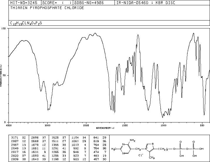Select the 463 peak value
The image size is (210, 162).
click(x=96, y=156)
